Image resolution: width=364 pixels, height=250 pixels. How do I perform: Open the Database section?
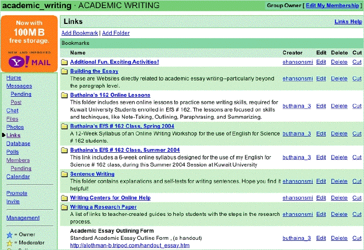click(x=18, y=144)
